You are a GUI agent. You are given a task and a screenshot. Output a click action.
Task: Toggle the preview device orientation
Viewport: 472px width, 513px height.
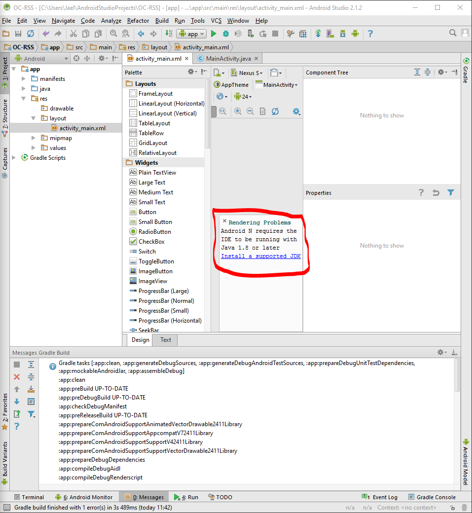pos(275,73)
